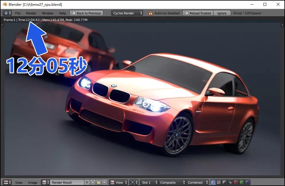This screenshot has height=186, width=285.
Task: Close the Blender window
Action: coord(278,4)
